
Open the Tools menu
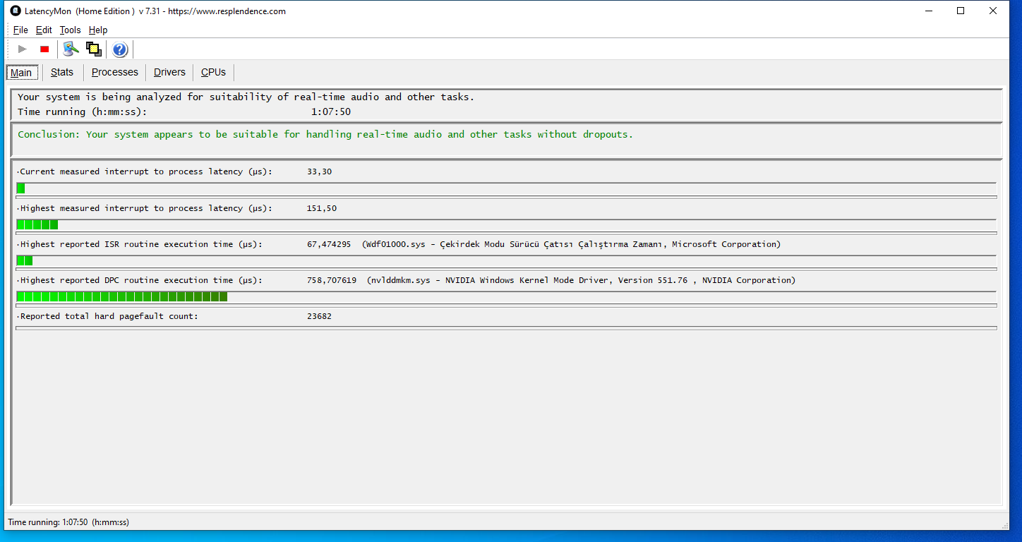point(71,30)
